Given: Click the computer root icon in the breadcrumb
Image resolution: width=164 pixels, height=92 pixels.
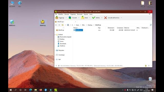Looking at the screenshot, I should pos(68,25).
